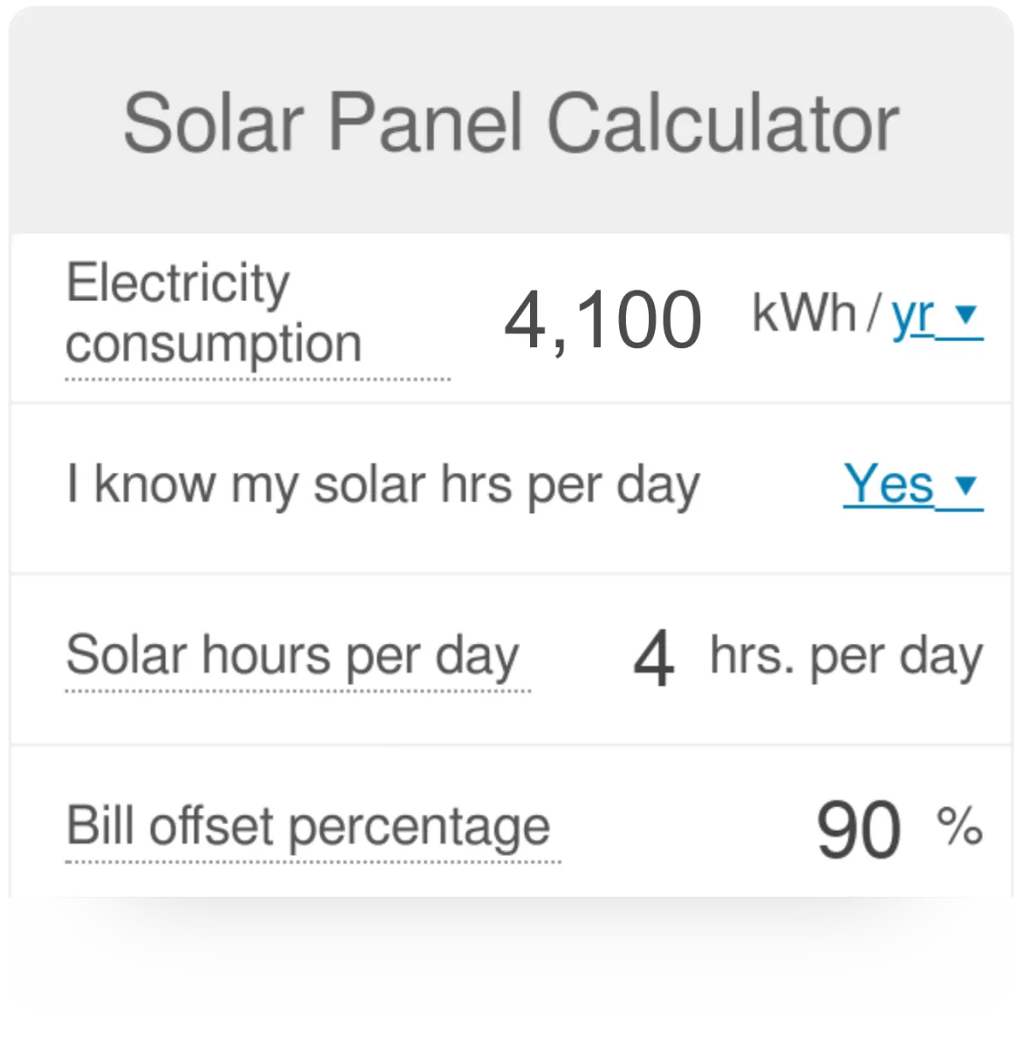Click the kWh unit text
Screen dimensions: 1026x1055
tap(803, 313)
